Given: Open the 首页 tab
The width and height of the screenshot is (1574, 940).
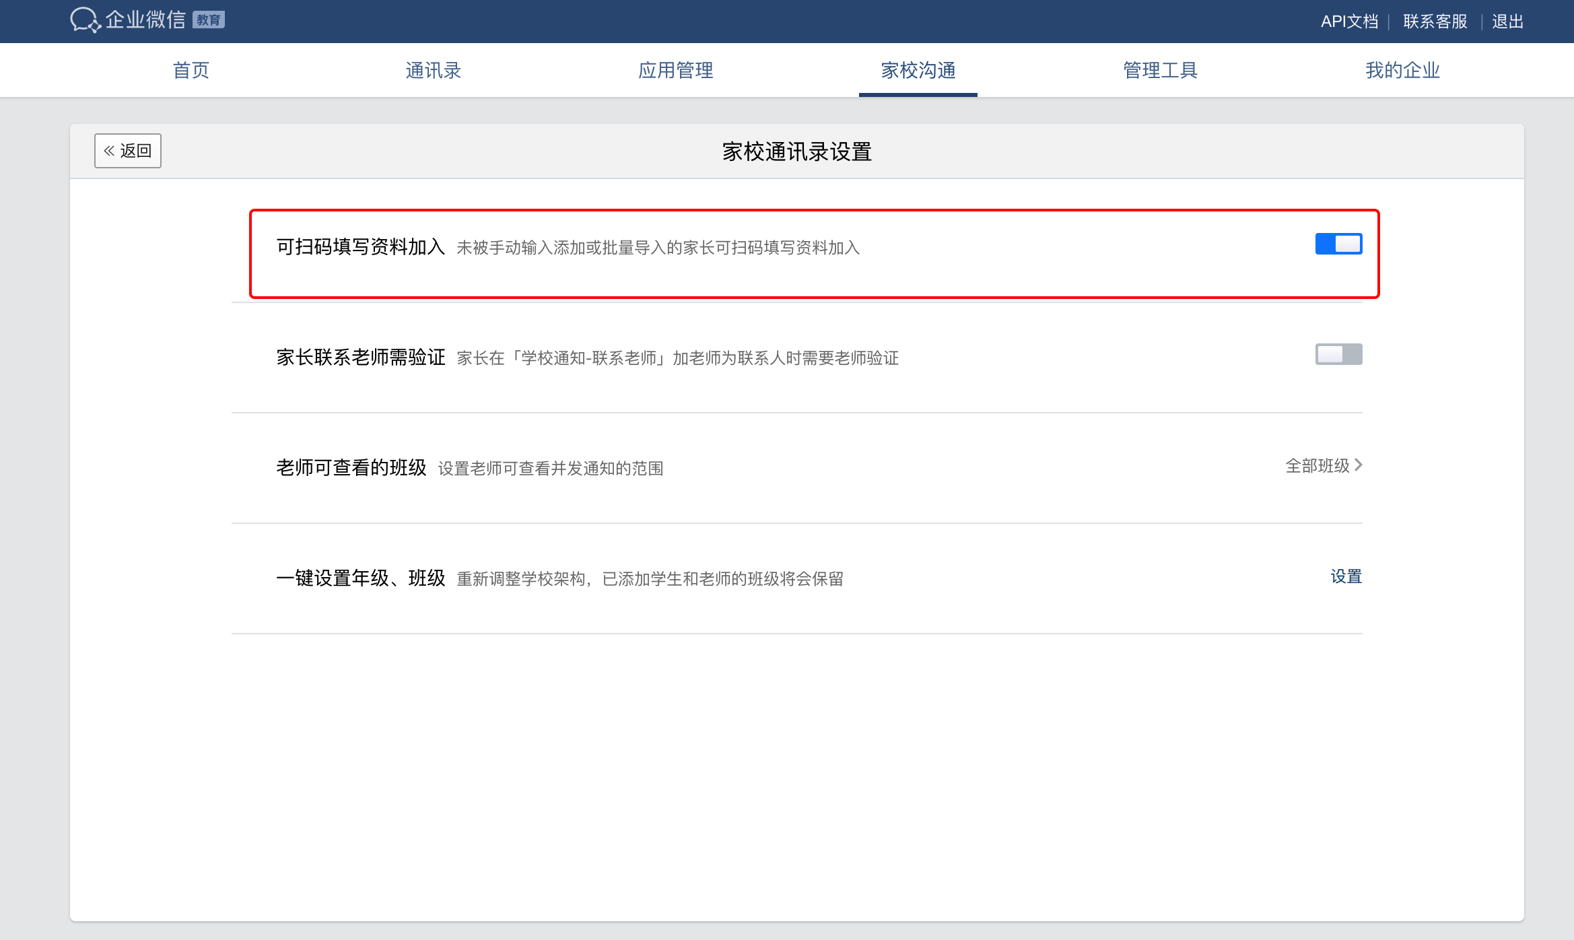Looking at the screenshot, I should [191, 70].
